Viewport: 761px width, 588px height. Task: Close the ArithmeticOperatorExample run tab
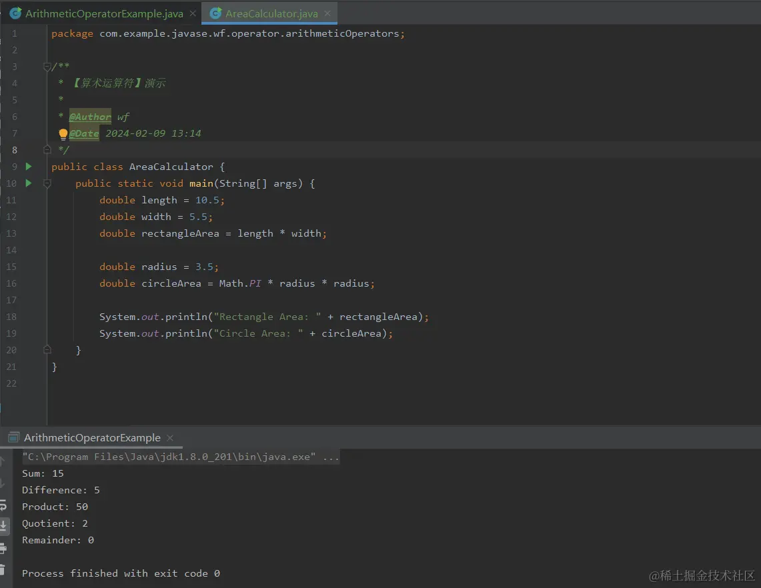click(x=170, y=437)
